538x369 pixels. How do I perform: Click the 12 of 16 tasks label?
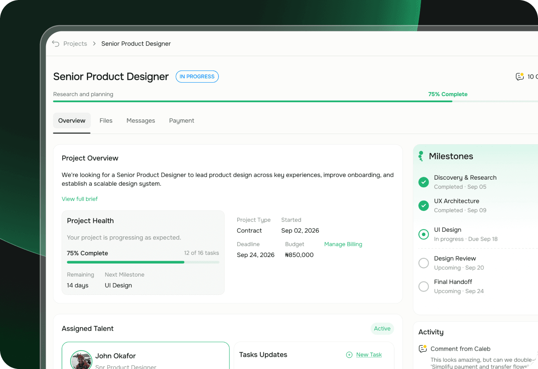point(201,253)
